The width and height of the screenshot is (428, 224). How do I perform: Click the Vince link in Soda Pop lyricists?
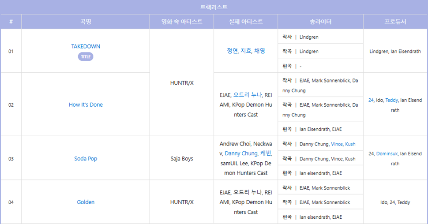(337, 144)
